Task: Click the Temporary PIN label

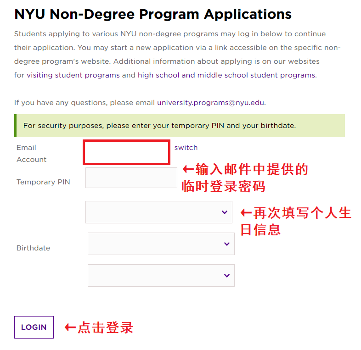Action: pos(43,182)
